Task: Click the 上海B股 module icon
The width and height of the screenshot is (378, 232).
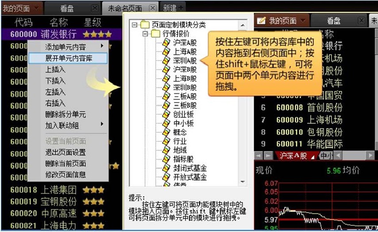Action: tap(166, 79)
